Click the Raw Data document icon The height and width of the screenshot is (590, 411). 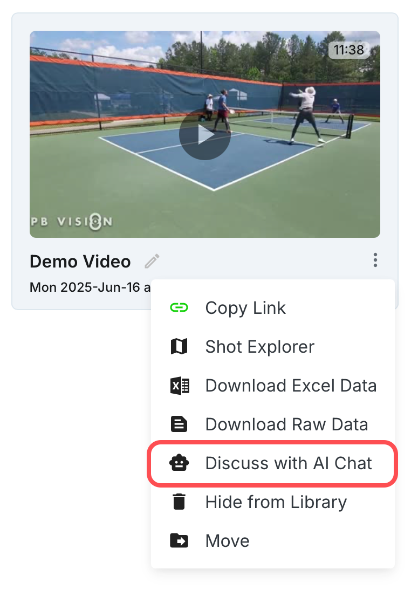(179, 424)
